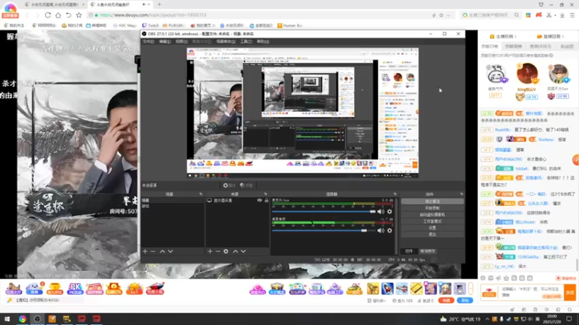
Task: Expand the gift bar arrow beside the gifts
Action: 471,288
